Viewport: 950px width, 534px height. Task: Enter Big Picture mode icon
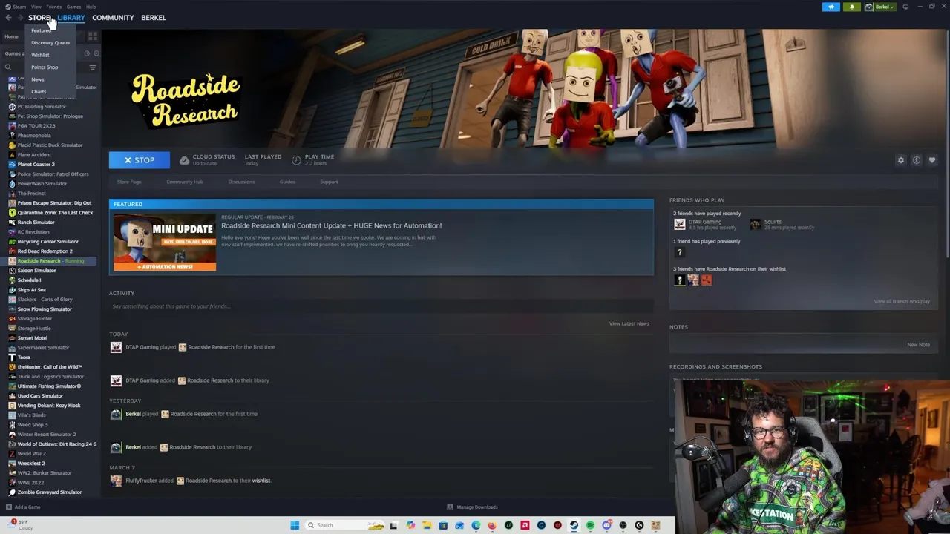coord(905,7)
